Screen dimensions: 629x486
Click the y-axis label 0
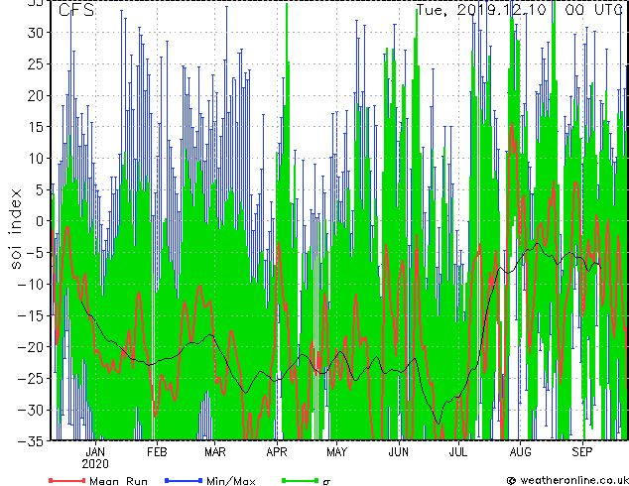pos(40,221)
